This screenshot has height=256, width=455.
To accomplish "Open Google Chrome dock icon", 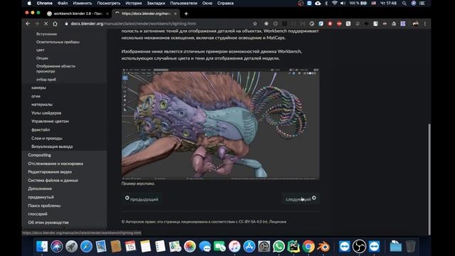I will 308,247.
